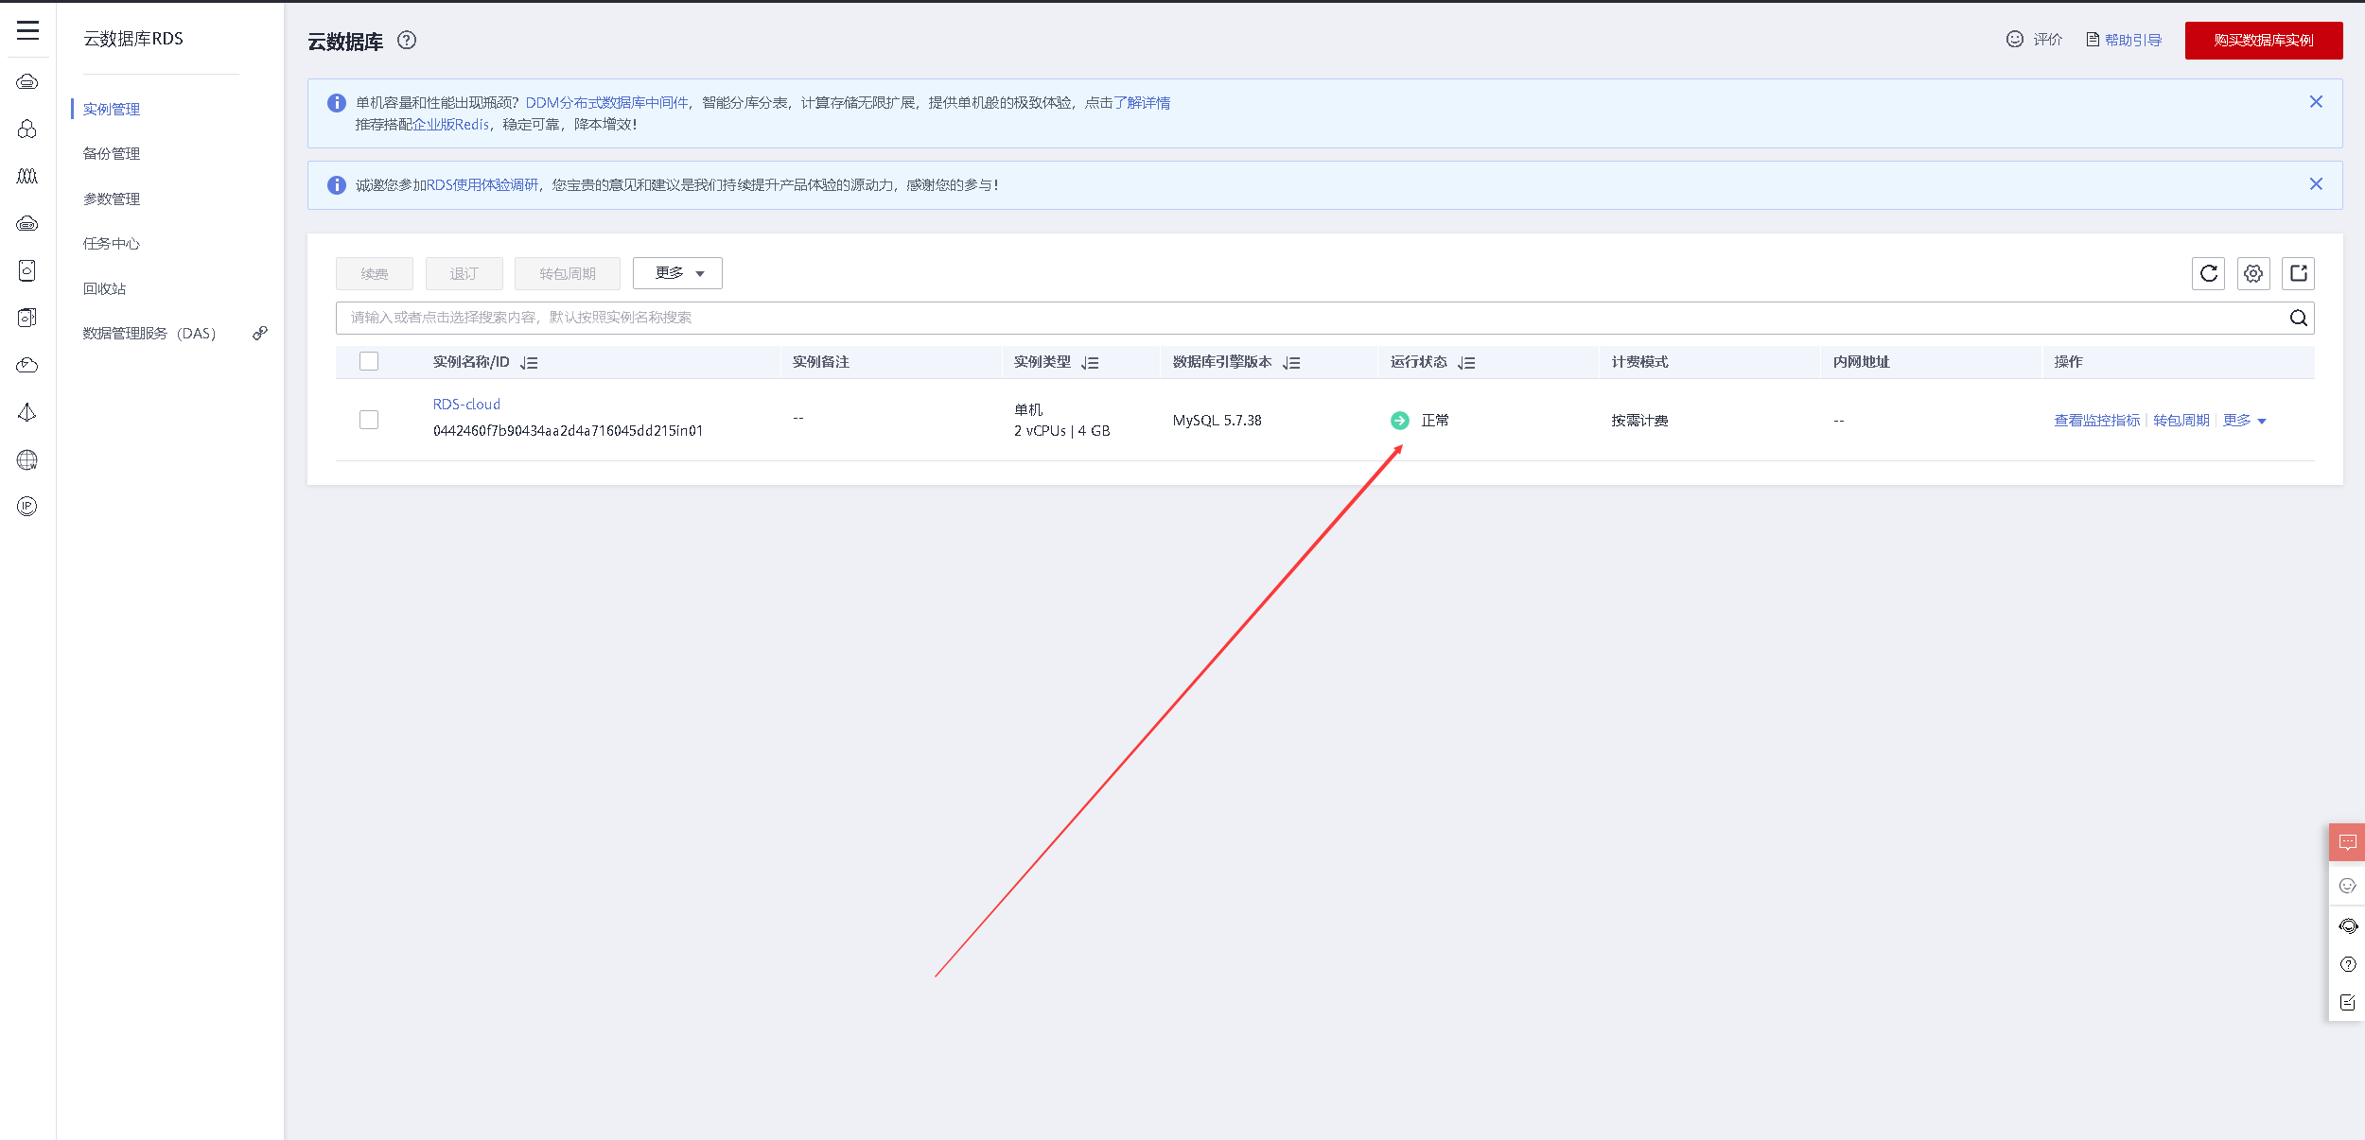This screenshot has width=2365, height=1140.
Task: Click the elastic IP icon in sidebar
Action: pyautogui.click(x=27, y=507)
